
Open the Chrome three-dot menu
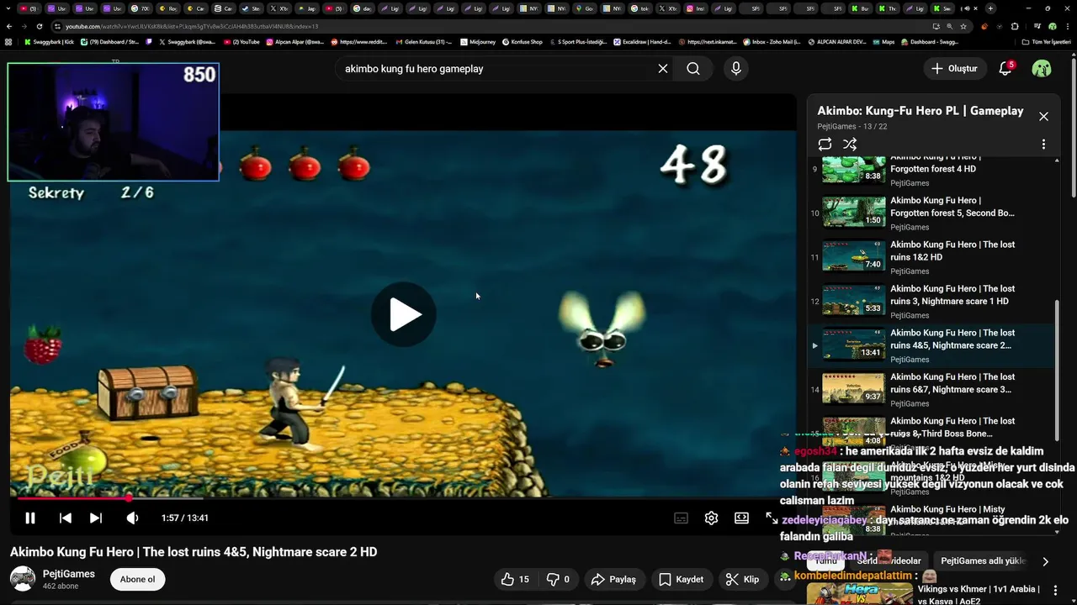1067,26
